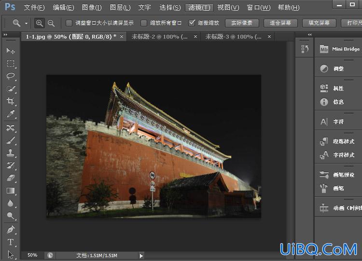Open the 字符 character panel
This screenshot has height=261, width=362.
[332, 122]
